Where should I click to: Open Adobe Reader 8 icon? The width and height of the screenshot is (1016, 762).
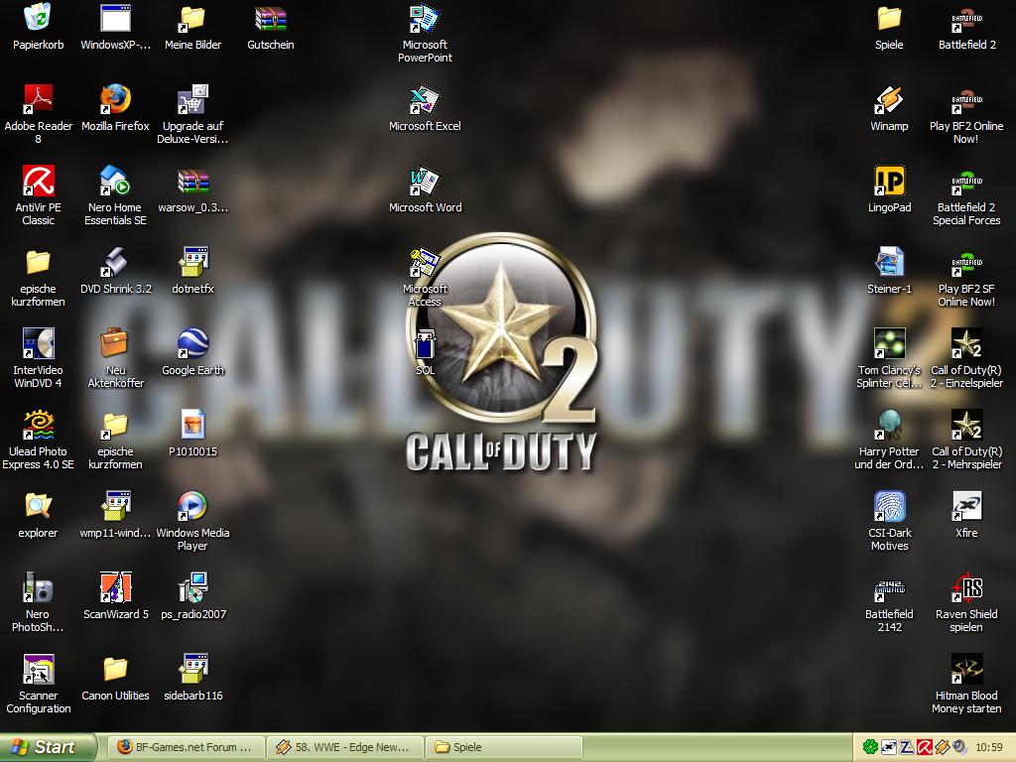(39, 100)
